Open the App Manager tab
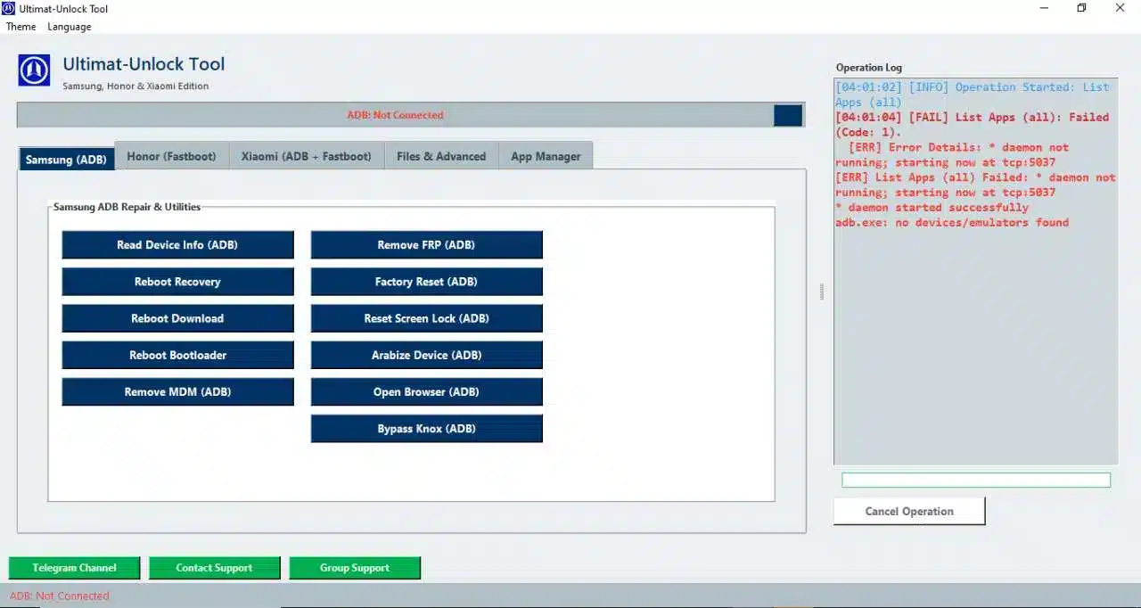 click(x=546, y=156)
